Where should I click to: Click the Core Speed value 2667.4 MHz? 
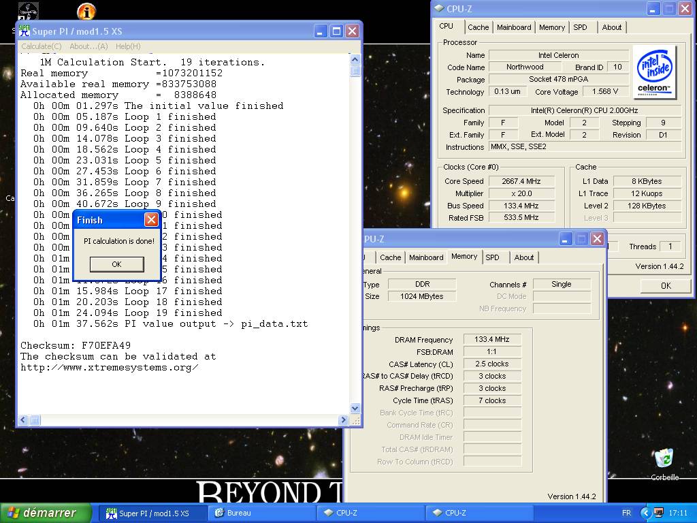tap(521, 181)
